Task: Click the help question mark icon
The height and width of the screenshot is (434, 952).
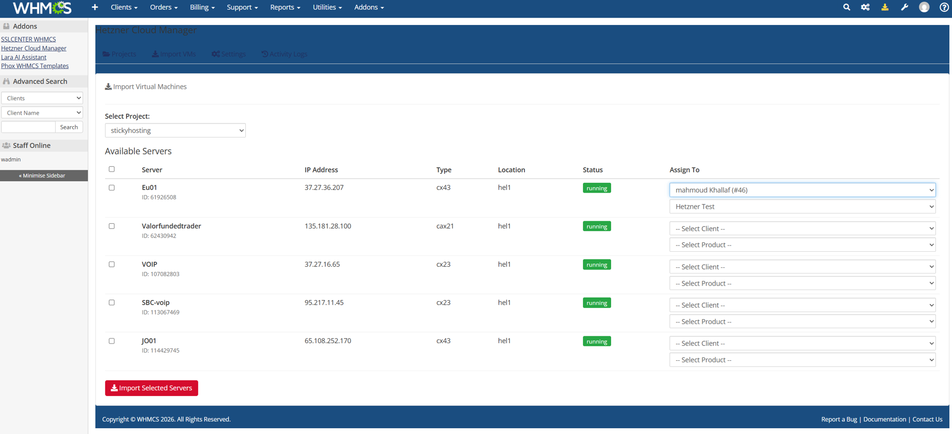Action: [944, 7]
